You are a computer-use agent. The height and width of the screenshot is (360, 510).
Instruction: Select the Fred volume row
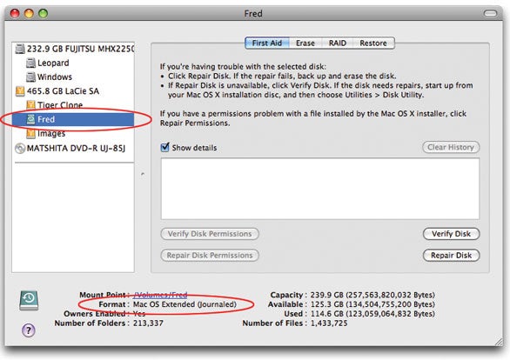pos(73,119)
